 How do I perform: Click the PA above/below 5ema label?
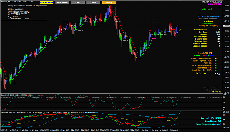(x=202, y=66)
